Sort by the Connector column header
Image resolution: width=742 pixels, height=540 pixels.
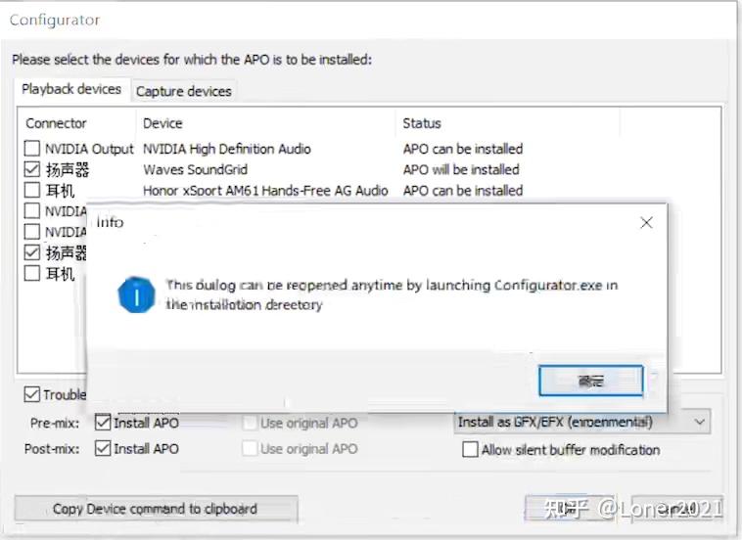(56, 123)
